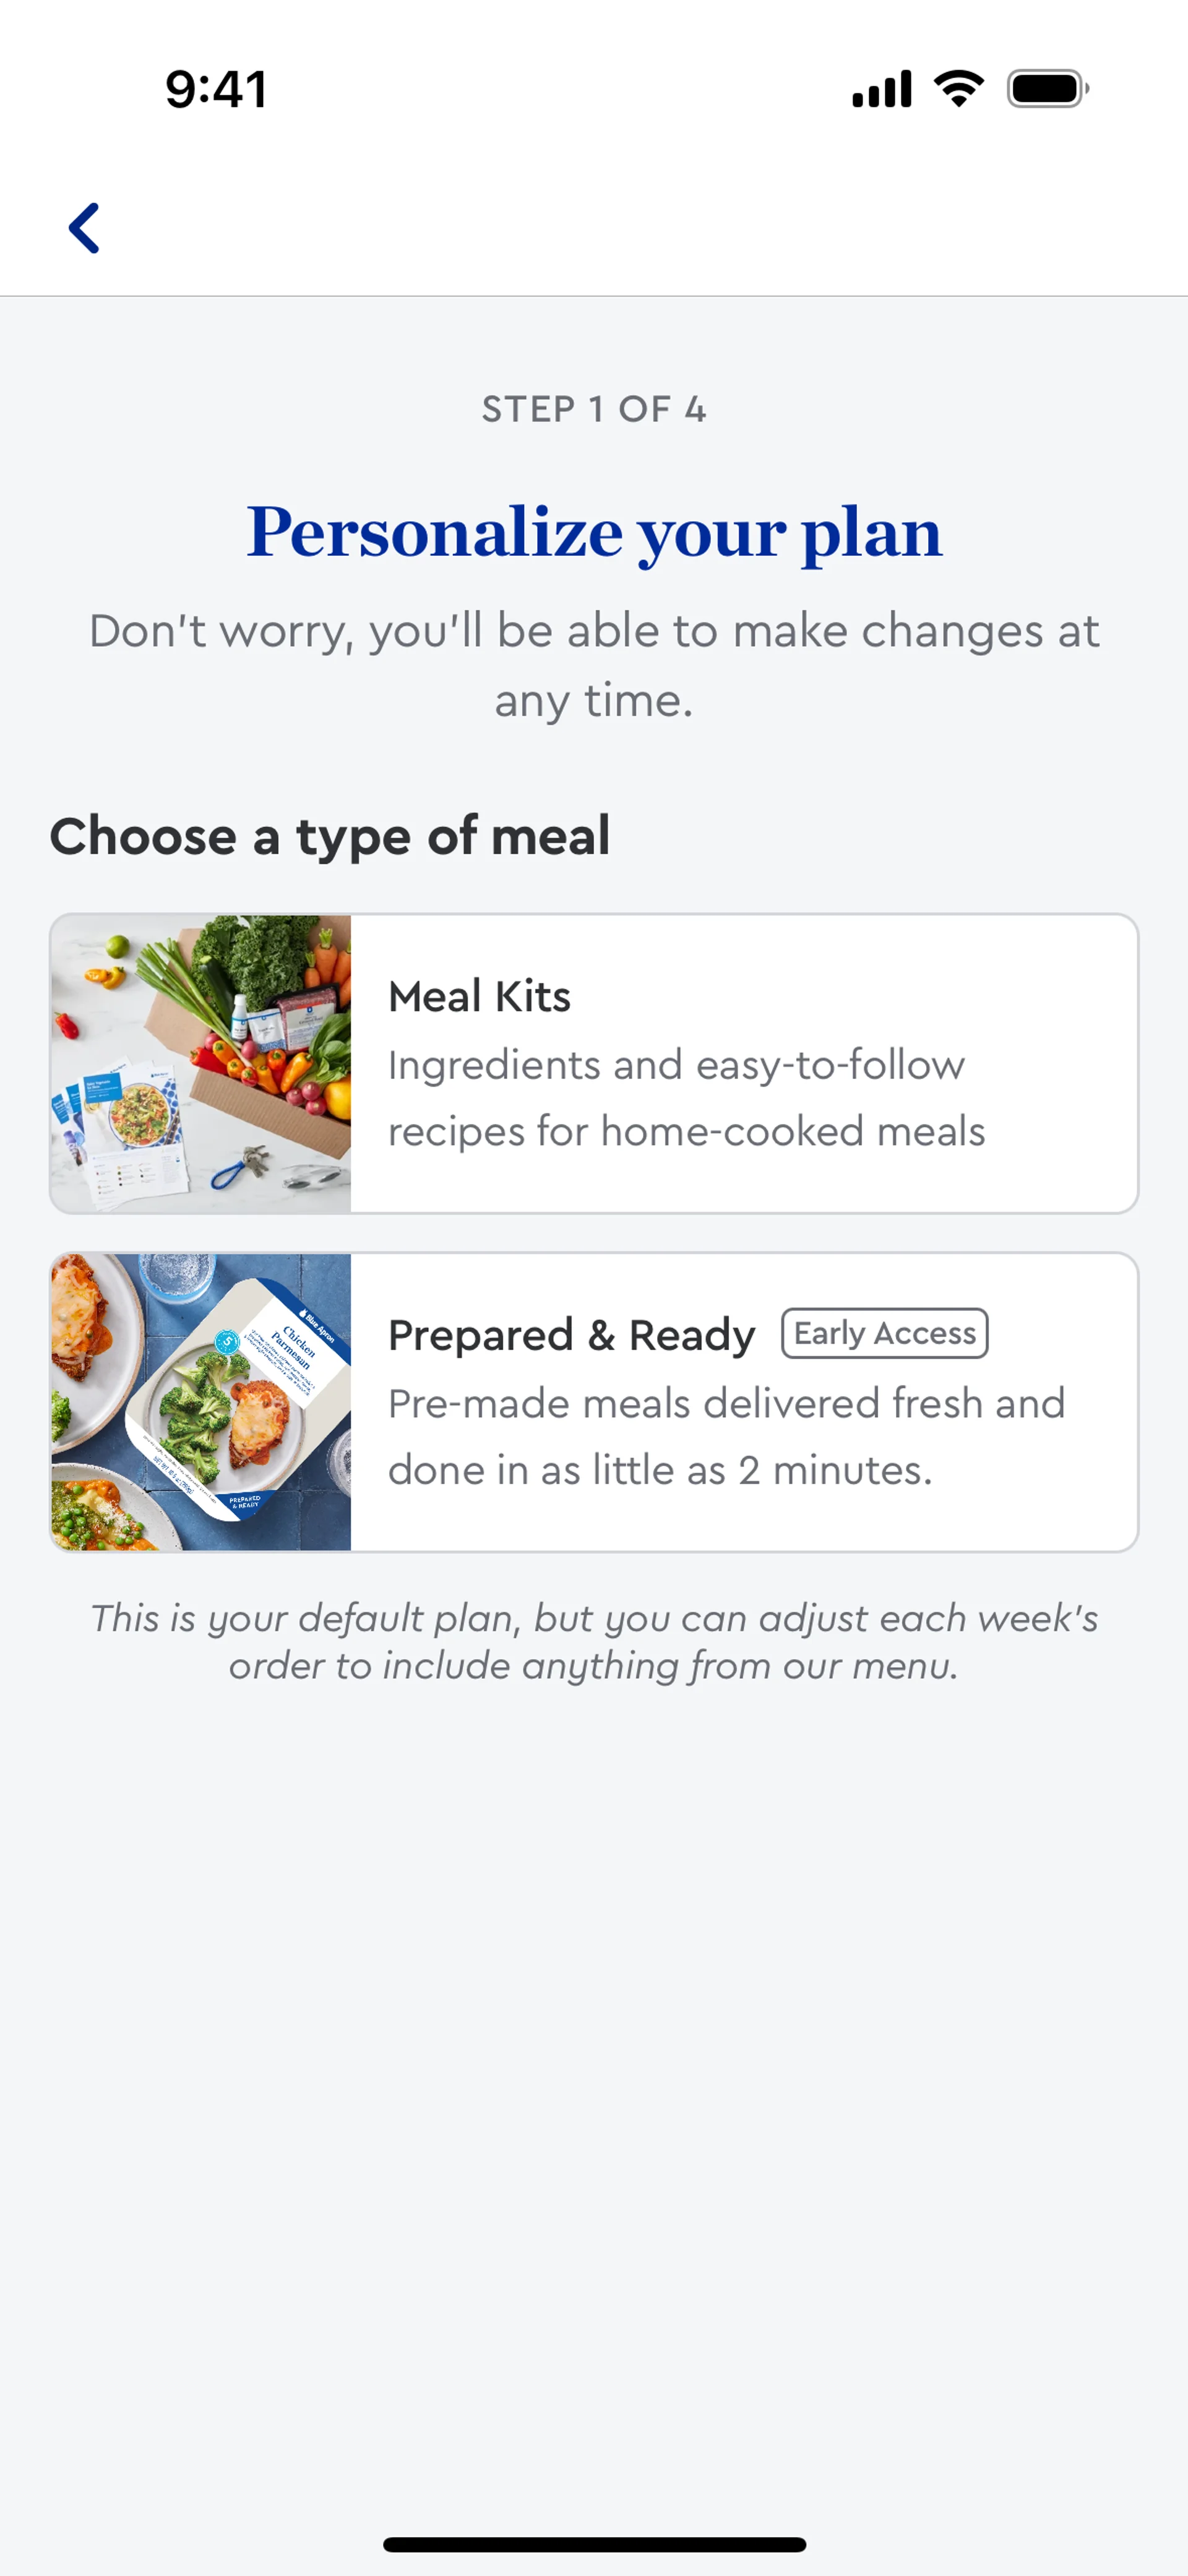Tap the "Don't worry" subtitle text
The height and width of the screenshot is (2576, 1188).
pyautogui.click(x=594, y=665)
